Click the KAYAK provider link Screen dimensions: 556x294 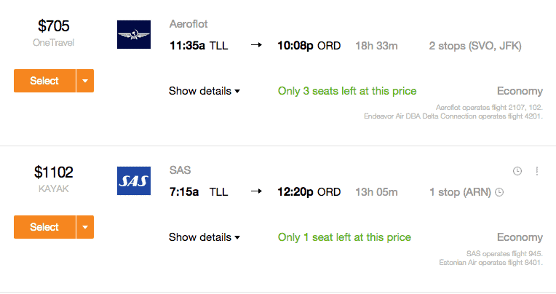click(x=54, y=188)
